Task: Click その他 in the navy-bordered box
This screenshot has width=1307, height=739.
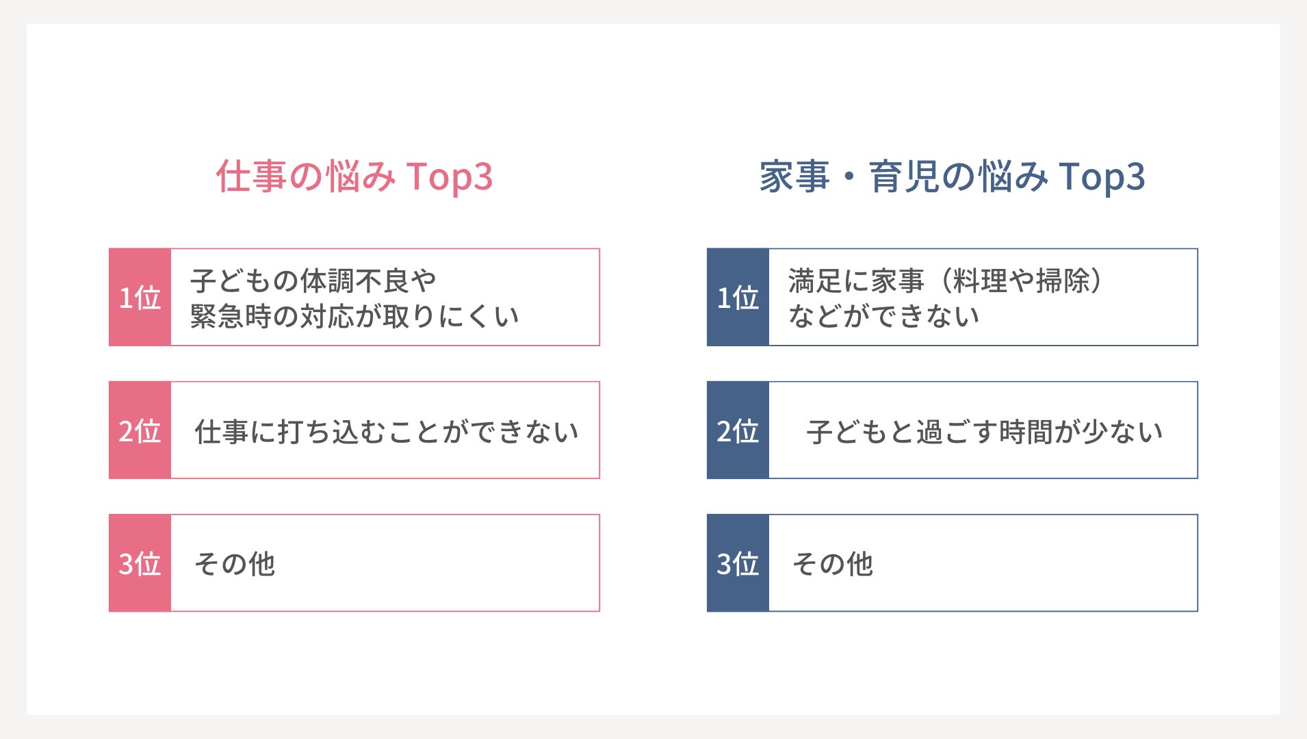Action: 833,565
